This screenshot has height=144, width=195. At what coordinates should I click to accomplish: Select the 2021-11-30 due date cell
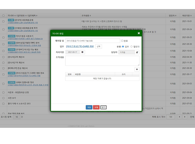tap(187, 63)
